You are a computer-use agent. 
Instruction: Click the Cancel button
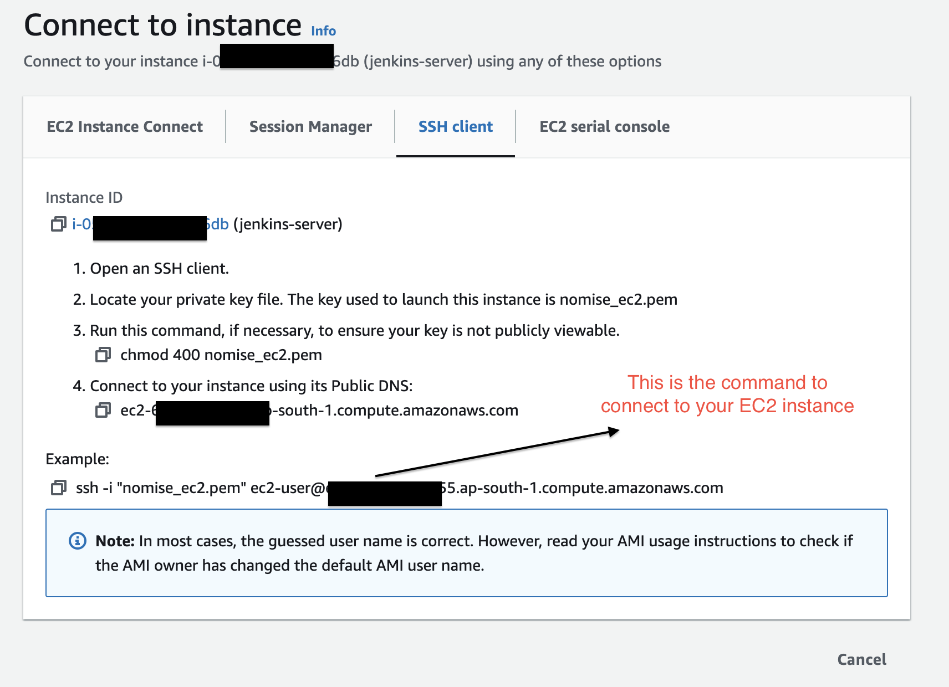861,659
